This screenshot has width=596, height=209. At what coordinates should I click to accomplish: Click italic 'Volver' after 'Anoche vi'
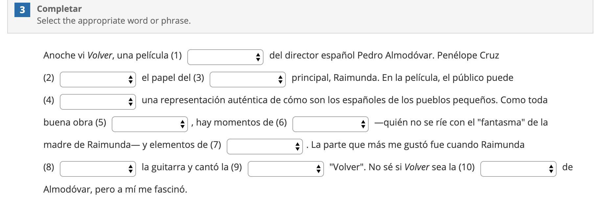tap(100, 55)
